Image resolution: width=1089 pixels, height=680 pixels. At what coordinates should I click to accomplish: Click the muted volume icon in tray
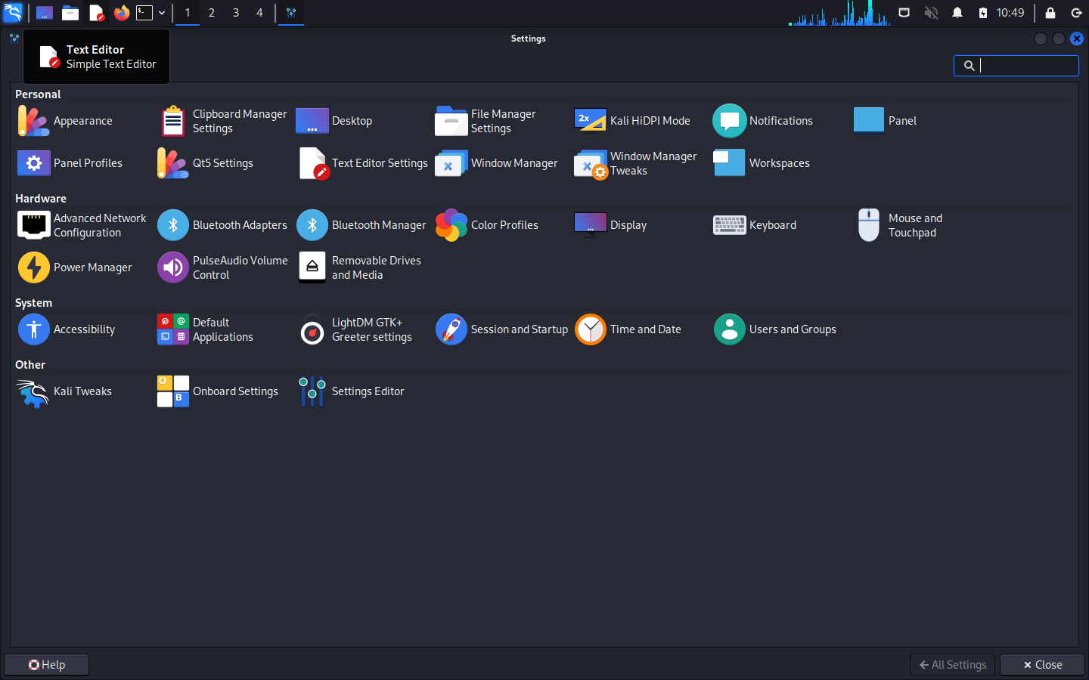click(932, 13)
